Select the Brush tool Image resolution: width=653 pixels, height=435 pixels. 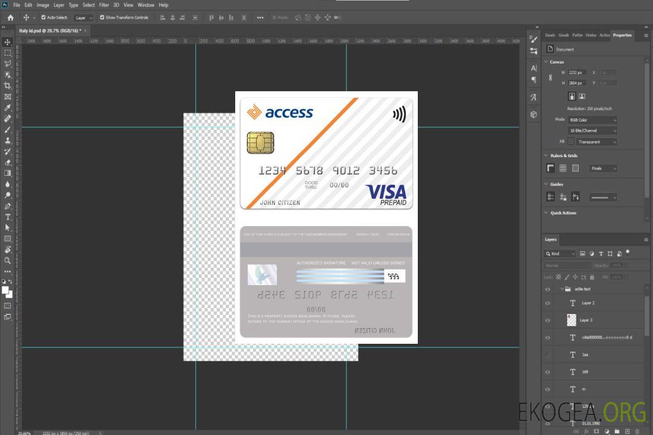tap(7, 129)
